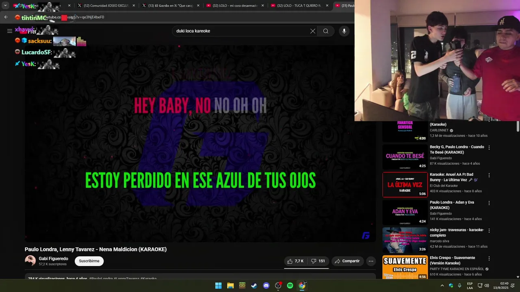Open File Explorer from the taskbar
The height and width of the screenshot is (292, 520).
click(x=230, y=286)
